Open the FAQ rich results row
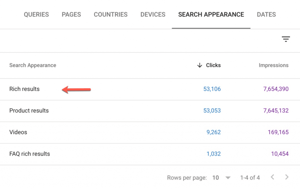This screenshot has width=300, height=189. click(30, 154)
